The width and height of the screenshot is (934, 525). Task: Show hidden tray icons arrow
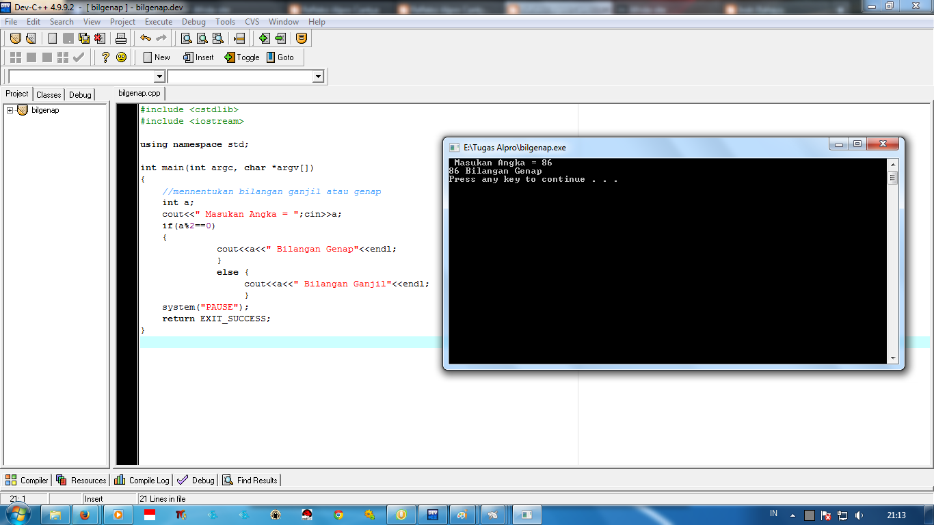[792, 515]
